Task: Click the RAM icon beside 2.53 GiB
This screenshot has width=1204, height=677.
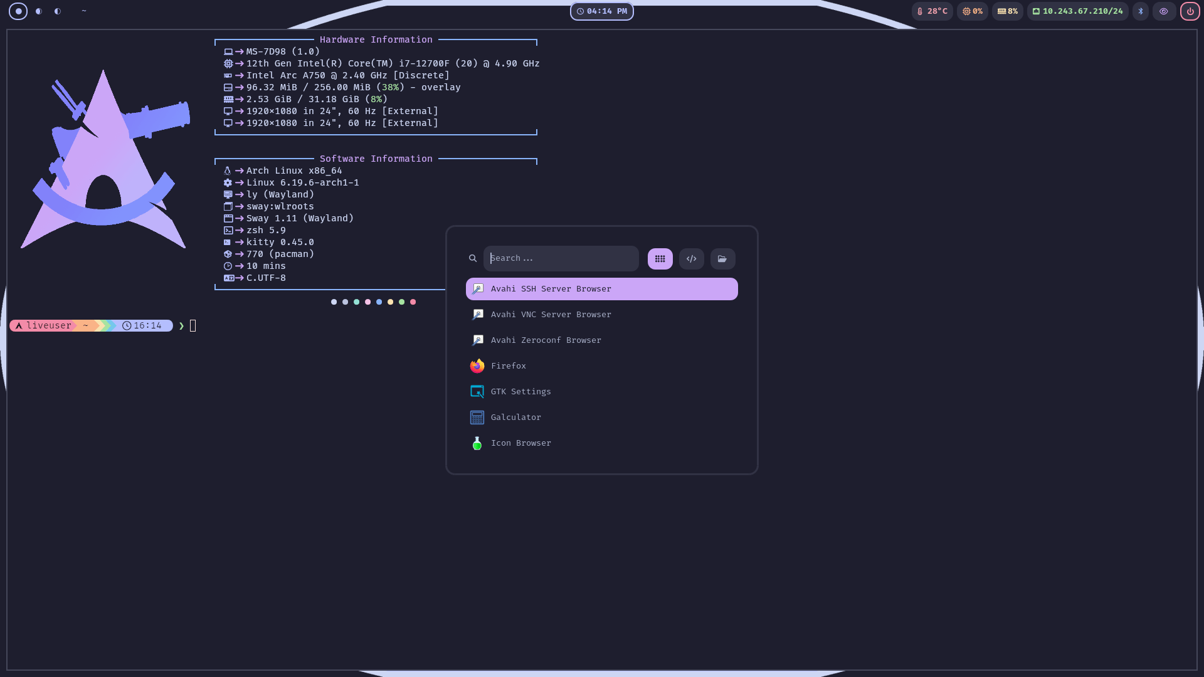Action: click(x=228, y=100)
